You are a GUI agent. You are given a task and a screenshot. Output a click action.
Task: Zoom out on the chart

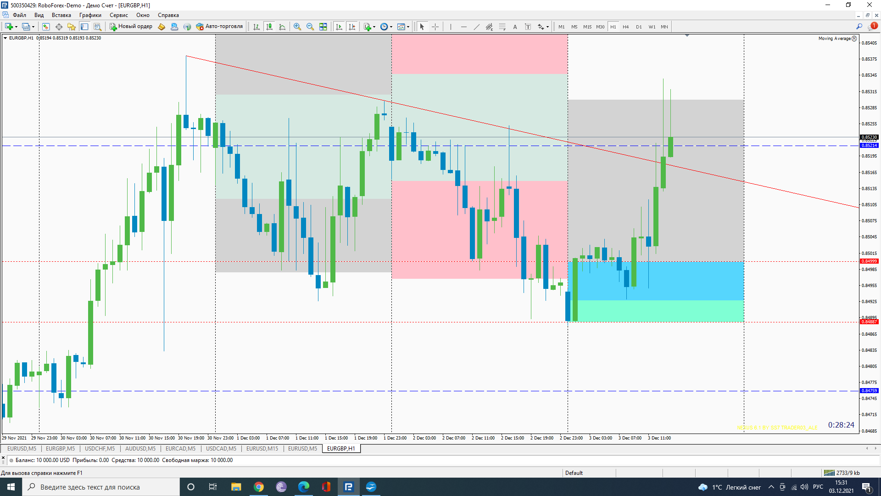(x=310, y=27)
